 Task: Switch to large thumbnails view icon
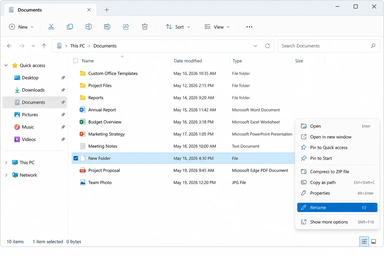(373, 241)
